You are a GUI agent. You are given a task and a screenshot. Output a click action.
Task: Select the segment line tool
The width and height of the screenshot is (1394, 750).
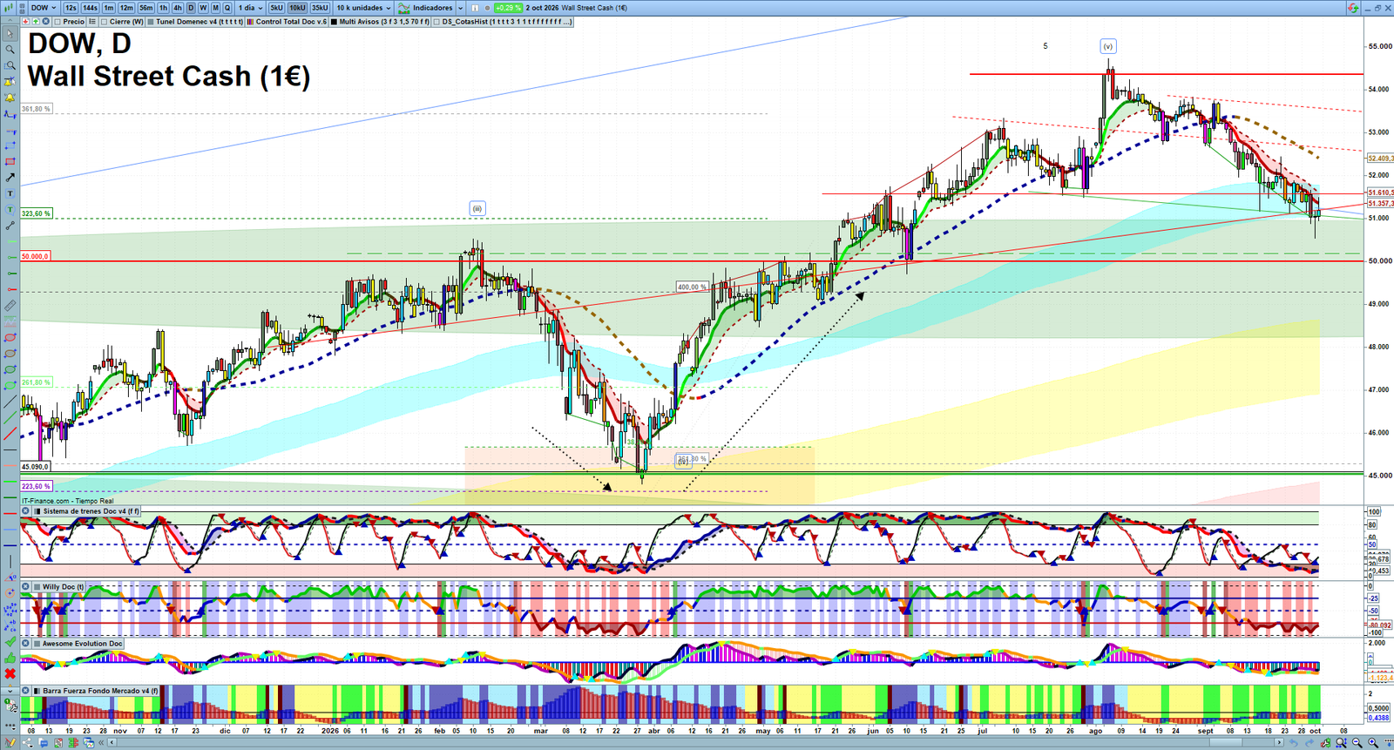tap(10, 225)
